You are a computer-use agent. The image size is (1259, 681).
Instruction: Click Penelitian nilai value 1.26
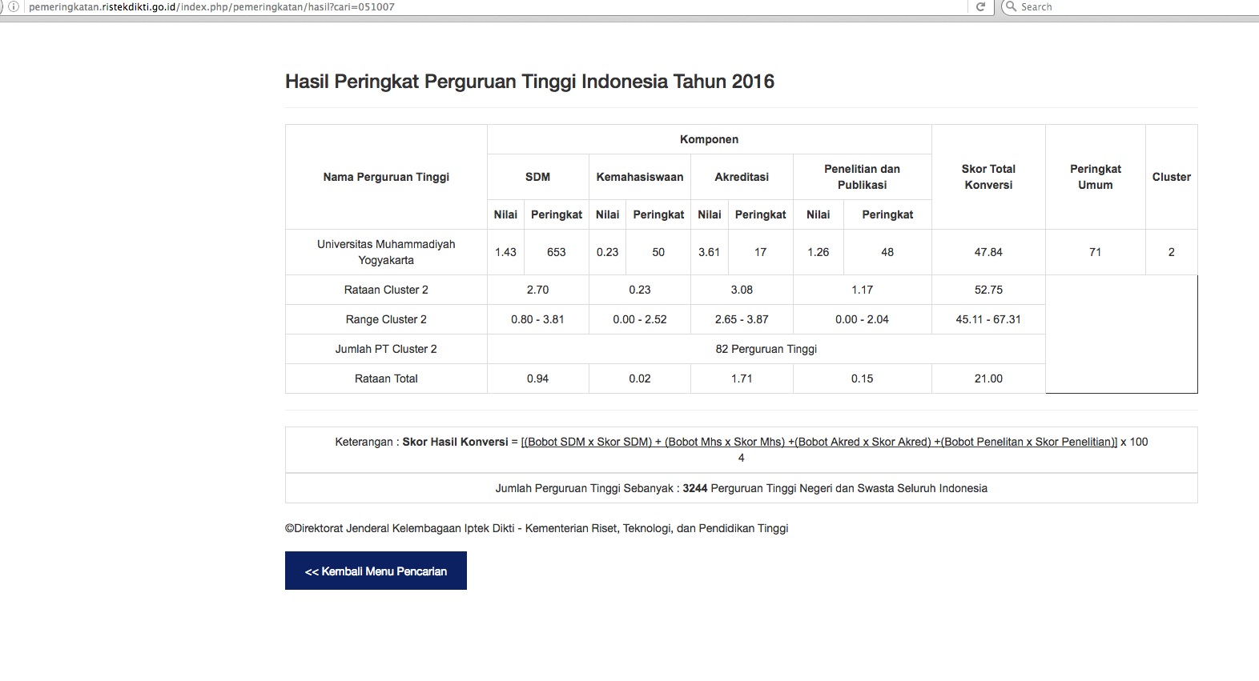tap(818, 252)
